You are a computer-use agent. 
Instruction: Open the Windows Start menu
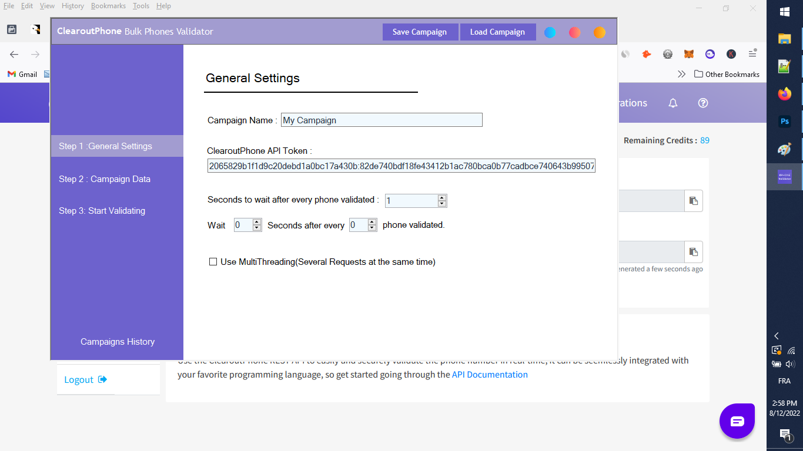click(x=784, y=12)
